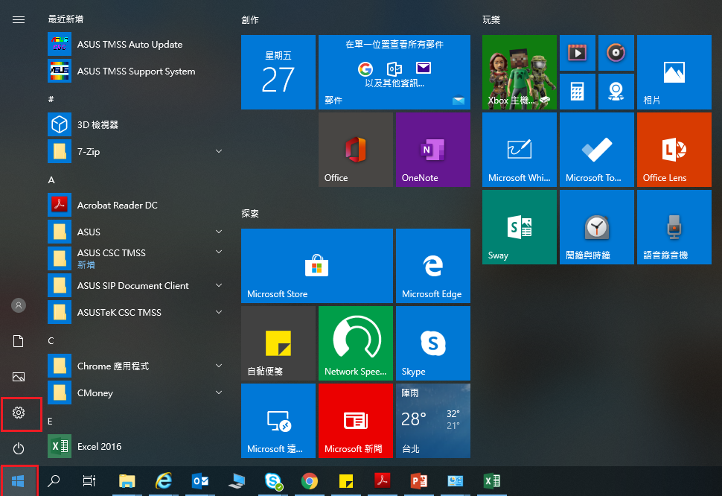This screenshot has width=722, height=496.
Task: Click the letter A section header
Action: click(x=51, y=180)
